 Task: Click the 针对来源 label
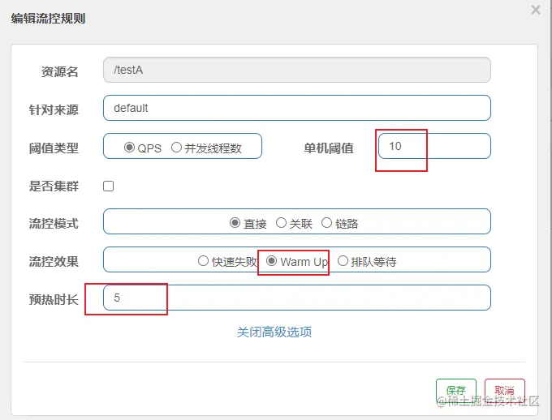click(54, 110)
